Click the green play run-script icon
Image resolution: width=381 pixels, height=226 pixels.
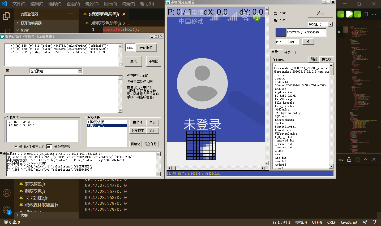tap(349, 14)
